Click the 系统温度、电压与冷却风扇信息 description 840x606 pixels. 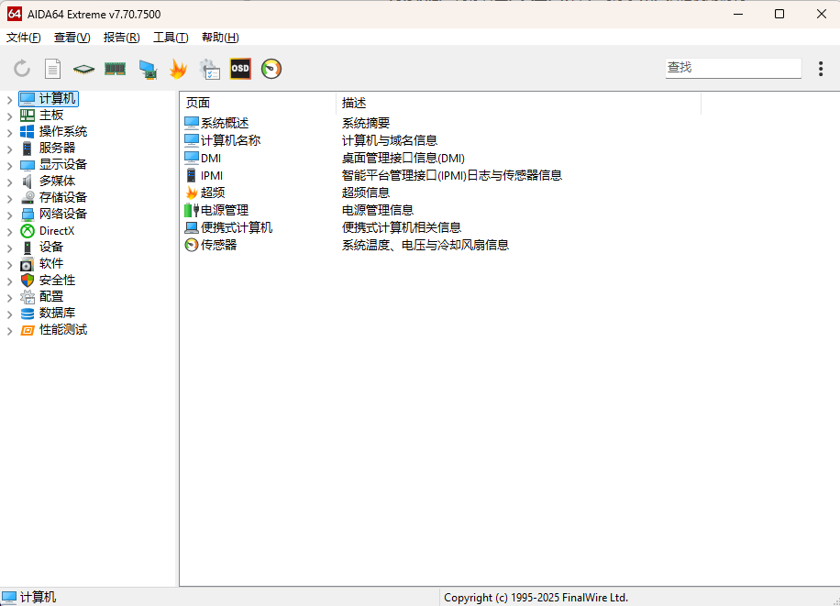click(x=426, y=245)
